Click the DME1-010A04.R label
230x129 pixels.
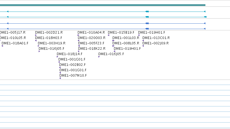pos(91,33)
